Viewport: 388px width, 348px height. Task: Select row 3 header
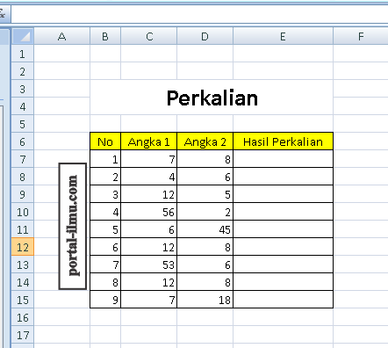point(23,89)
